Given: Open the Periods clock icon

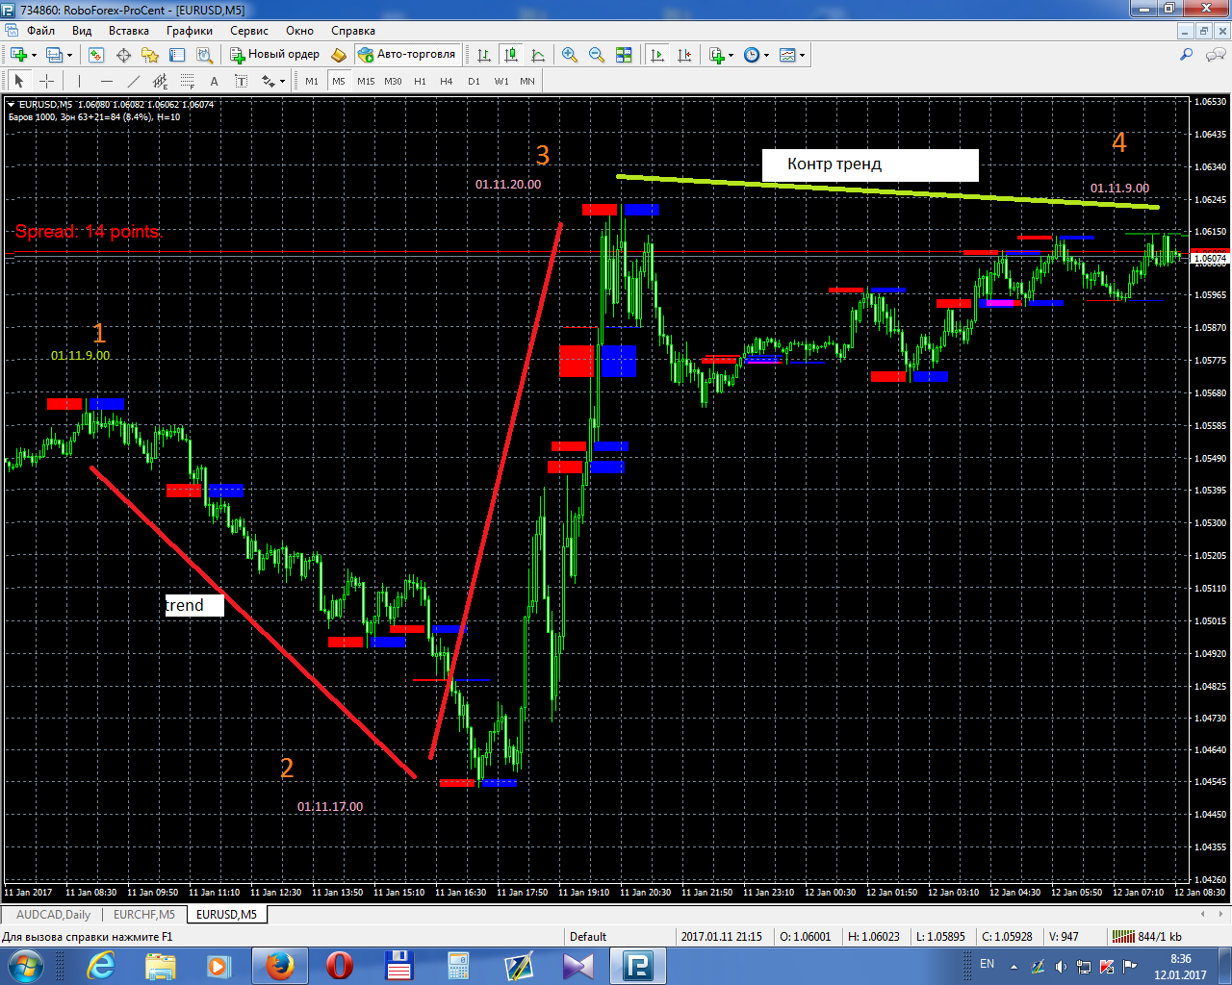Looking at the screenshot, I should coord(752,55).
